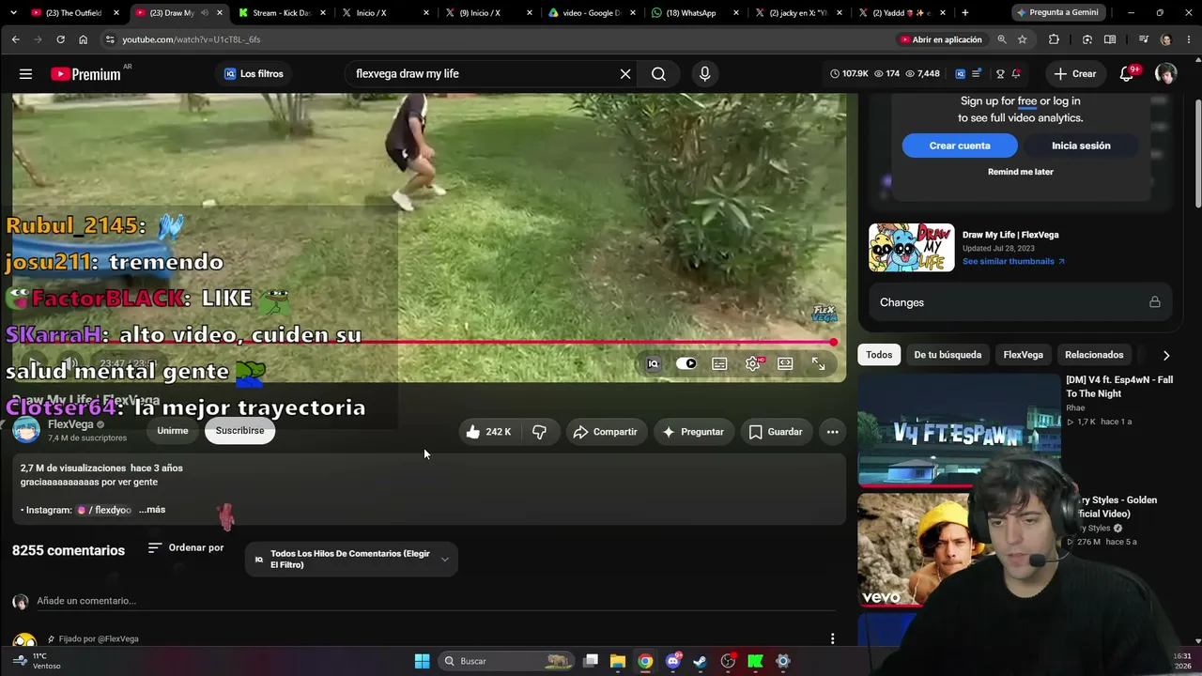The image size is (1202, 676).
Task: Open Chrome three-dot menu
Action: point(1188,39)
